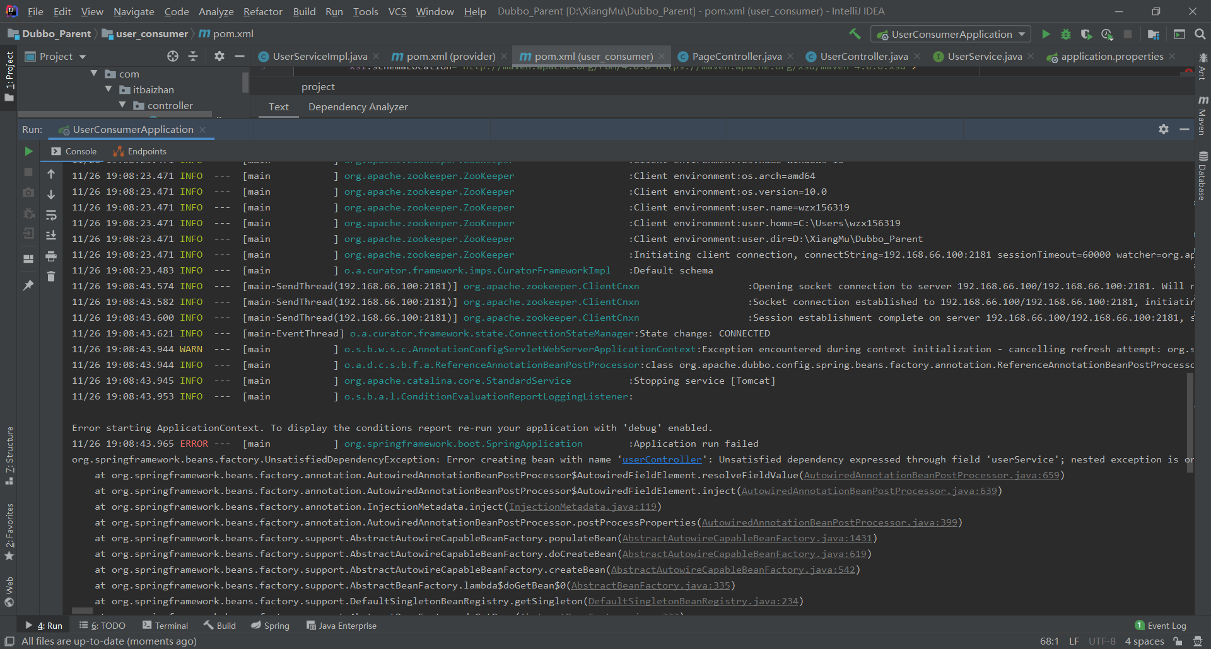Open the profiler run icon
The image size is (1211, 649).
click(1107, 34)
